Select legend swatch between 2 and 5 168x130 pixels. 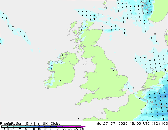coord(23,127)
